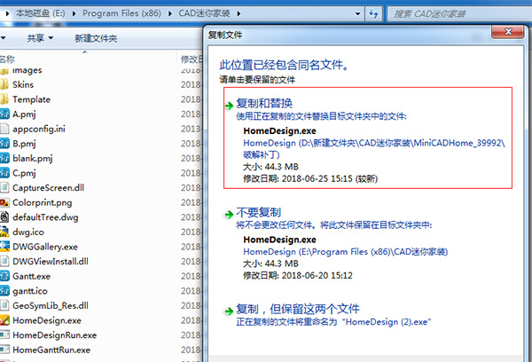Click the DWGGallery.exe application icon
Screen dimensions: 532x362
(x=4, y=247)
